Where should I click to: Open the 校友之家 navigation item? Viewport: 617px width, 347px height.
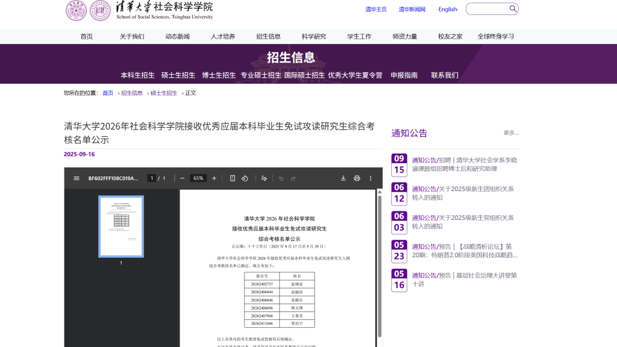(450, 37)
